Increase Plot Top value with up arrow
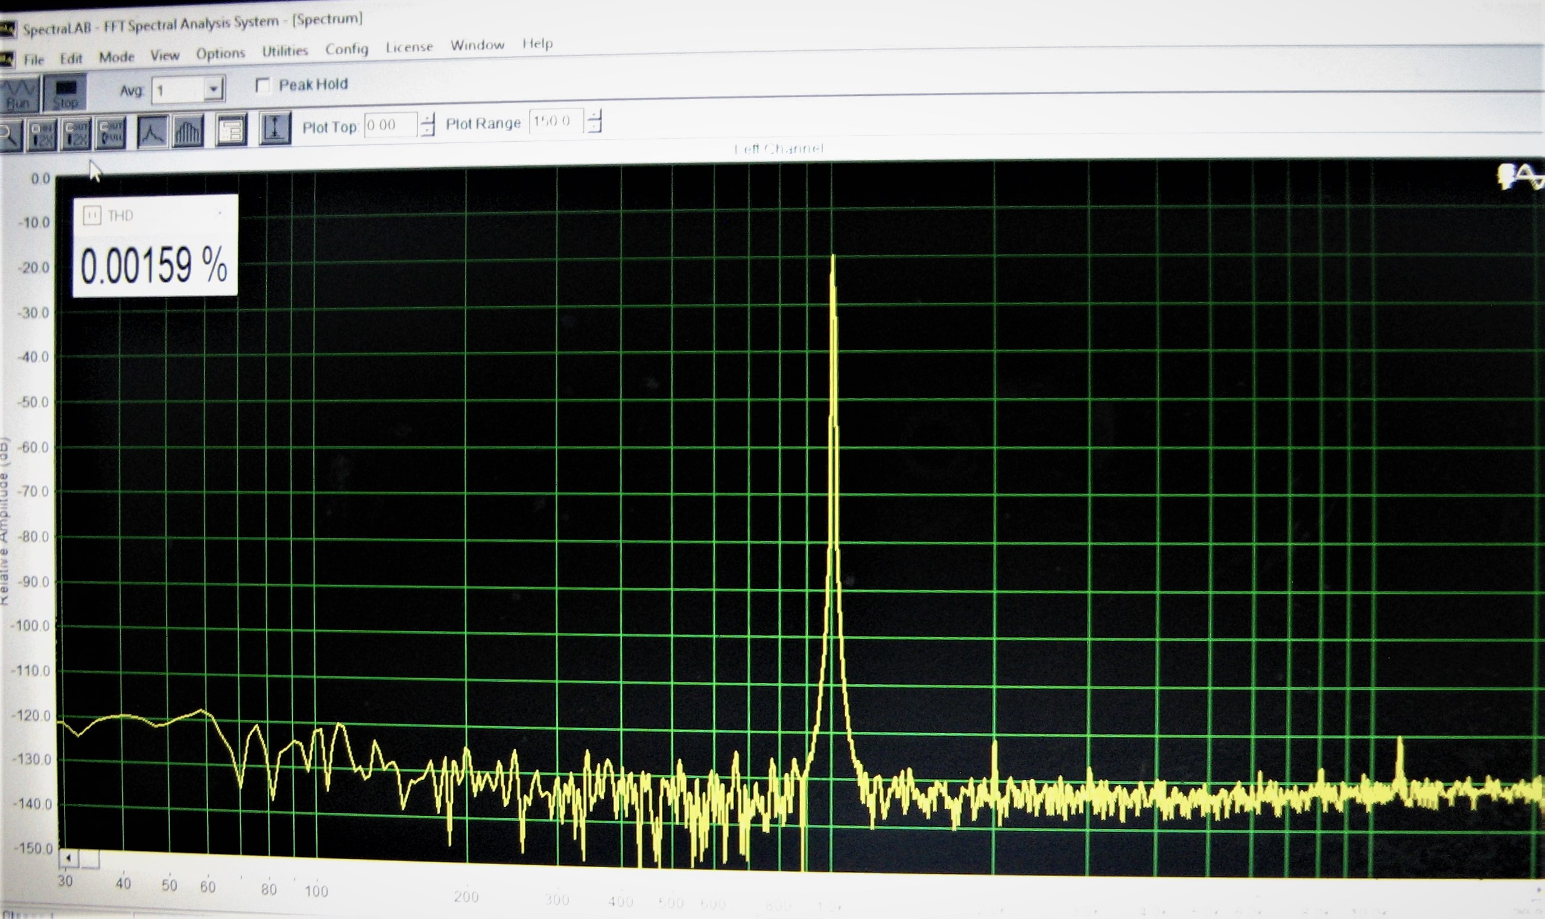This screenshot has width=1545, height=919. click(x=428, y=118)
